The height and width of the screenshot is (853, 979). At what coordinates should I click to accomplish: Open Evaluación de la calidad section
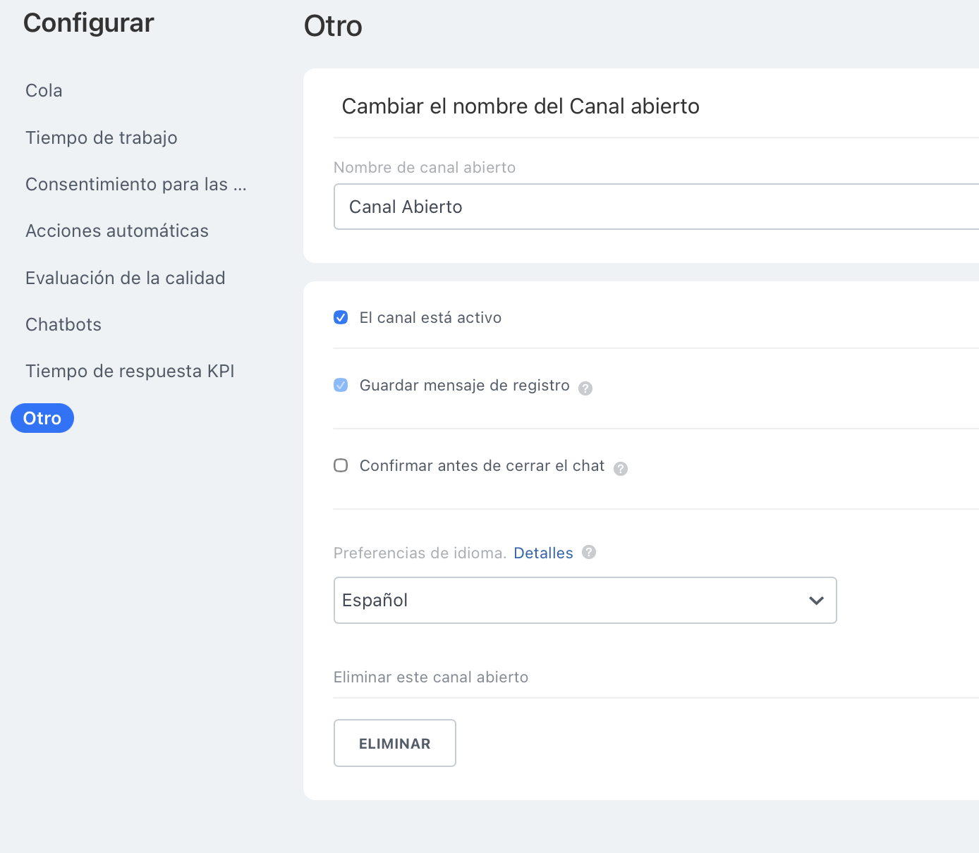coord(125,278)
